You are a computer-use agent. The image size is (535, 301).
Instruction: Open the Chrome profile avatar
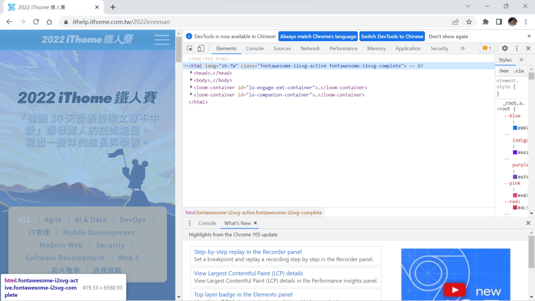coord(513,22)
